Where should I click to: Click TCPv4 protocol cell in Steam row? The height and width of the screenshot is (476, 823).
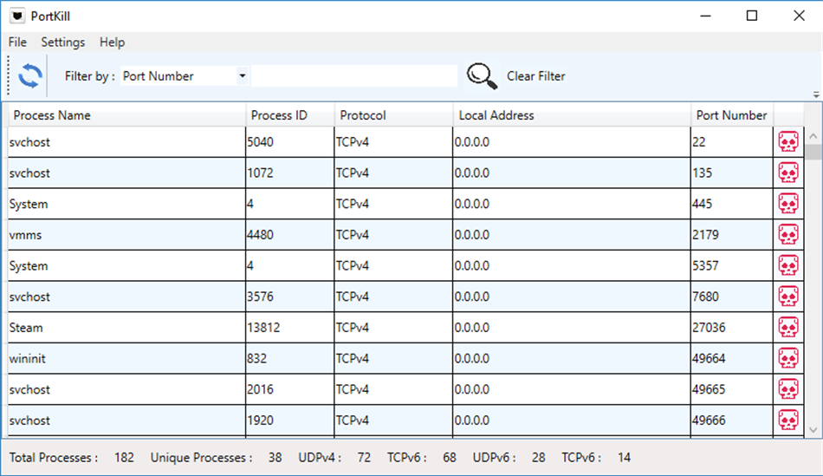coord(393,328)
